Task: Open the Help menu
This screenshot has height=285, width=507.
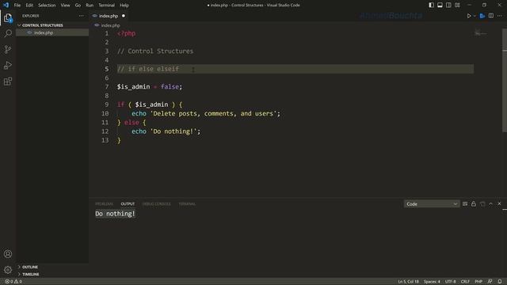Action: click(124, 6)
